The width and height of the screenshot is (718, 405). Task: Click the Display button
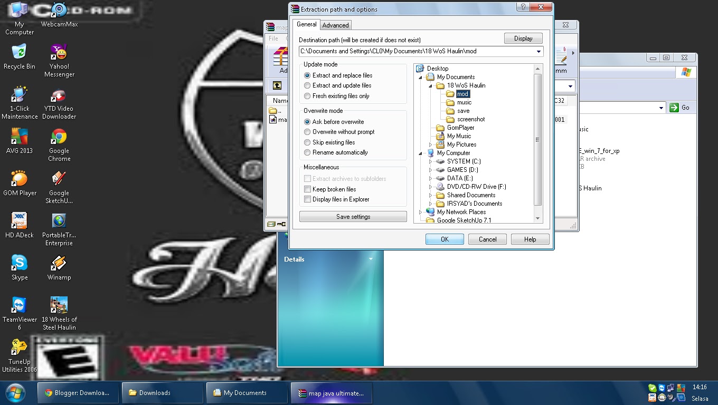(523, 38)
